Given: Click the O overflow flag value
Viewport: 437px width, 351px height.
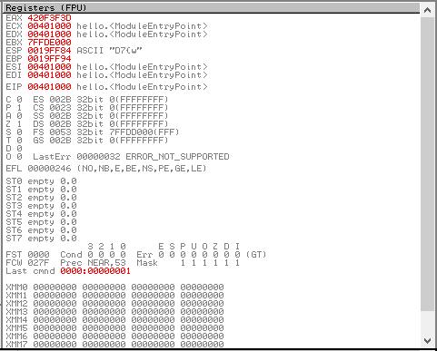Looking at the screenshot, I should (x=19, y=157).
